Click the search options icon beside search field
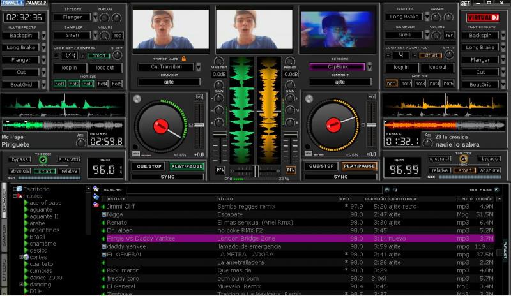 coord(387,189)
